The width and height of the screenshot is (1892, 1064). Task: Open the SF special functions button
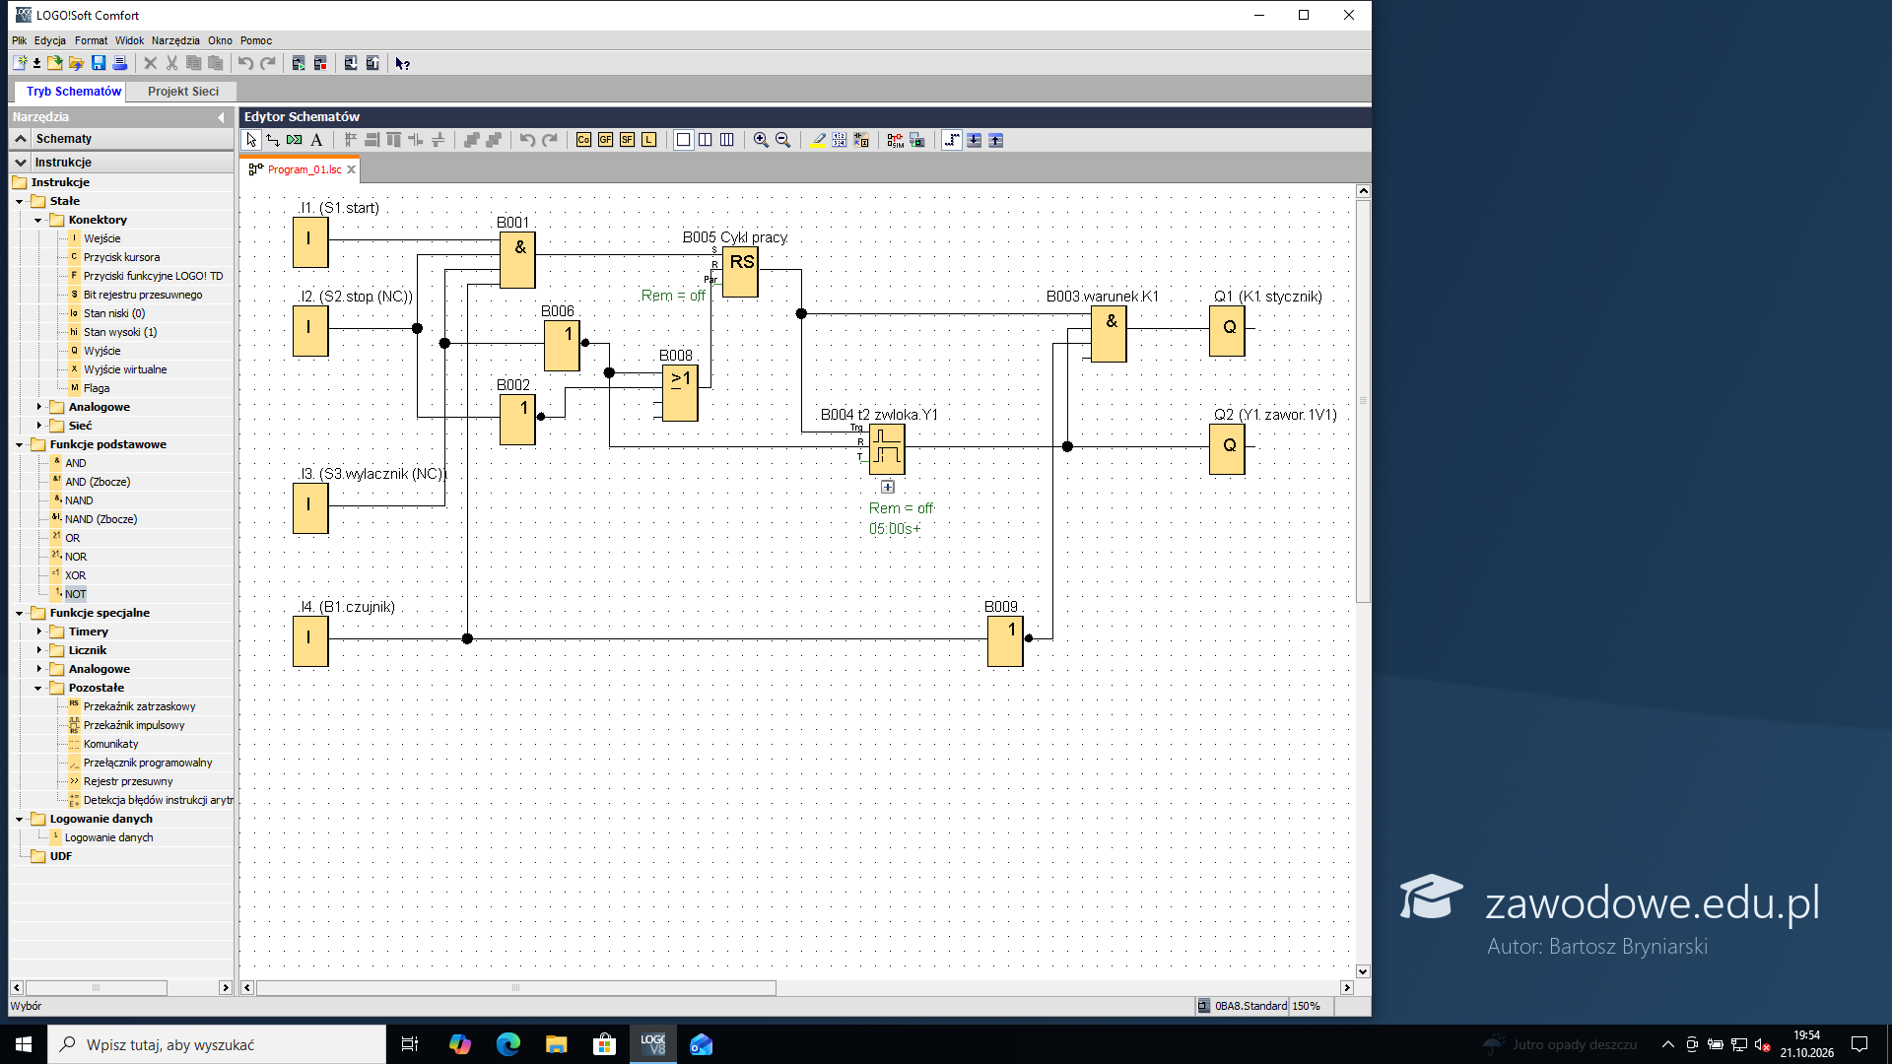pos(627,140)
